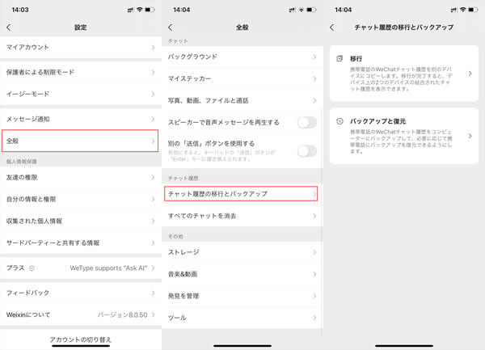The image size is (485, 350).
Task: Open バックグラウンド chevron
Action: click(314, 57)
